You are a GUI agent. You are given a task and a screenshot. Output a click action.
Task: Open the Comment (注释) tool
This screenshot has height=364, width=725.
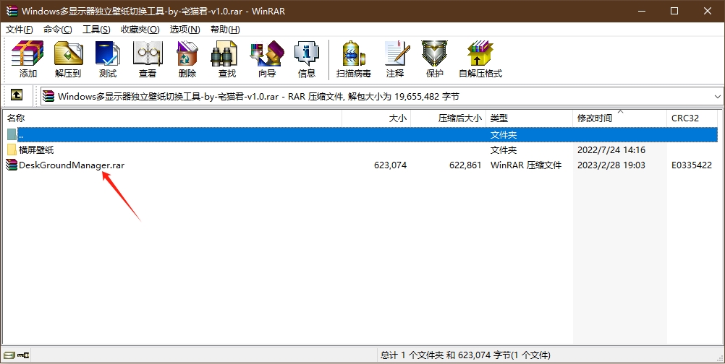point(395,59)
